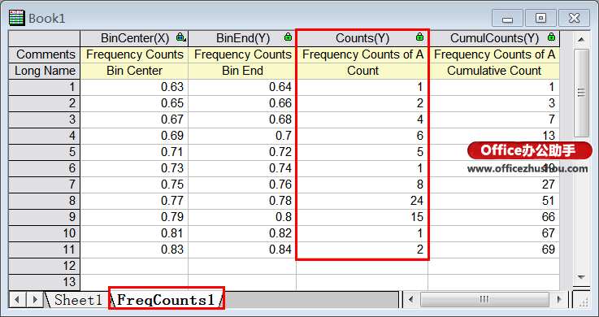Select the BinCenter(X) column header
The height and width of the screenshot is (317, 599).
[x=134, y=38]
